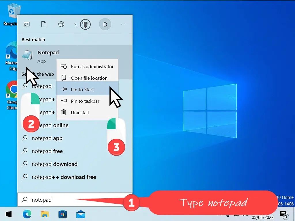
Task: Open the Apps search filter icon
Action: point(27,24)
